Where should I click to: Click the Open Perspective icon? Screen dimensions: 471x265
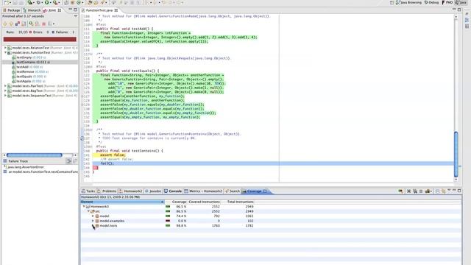pos(392,2)
